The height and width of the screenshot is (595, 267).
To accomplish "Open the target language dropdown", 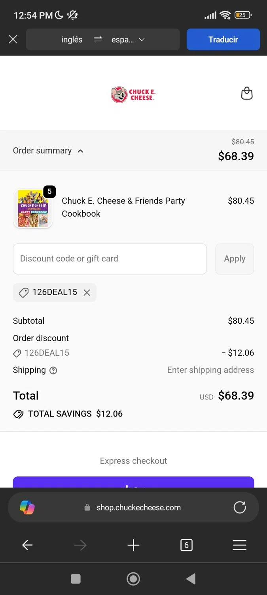I will (129, 40).
